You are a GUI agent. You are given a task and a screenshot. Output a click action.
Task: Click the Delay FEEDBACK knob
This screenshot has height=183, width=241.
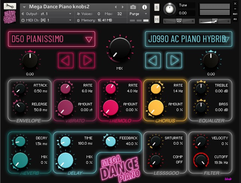point(111,141)
